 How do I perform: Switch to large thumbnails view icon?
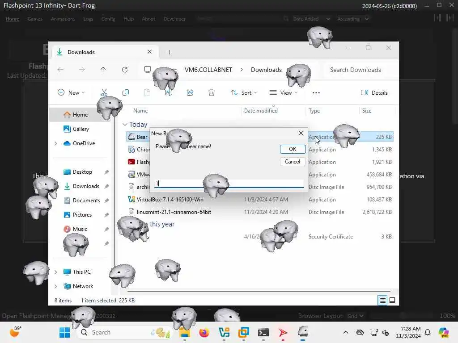tap(392, 300)
